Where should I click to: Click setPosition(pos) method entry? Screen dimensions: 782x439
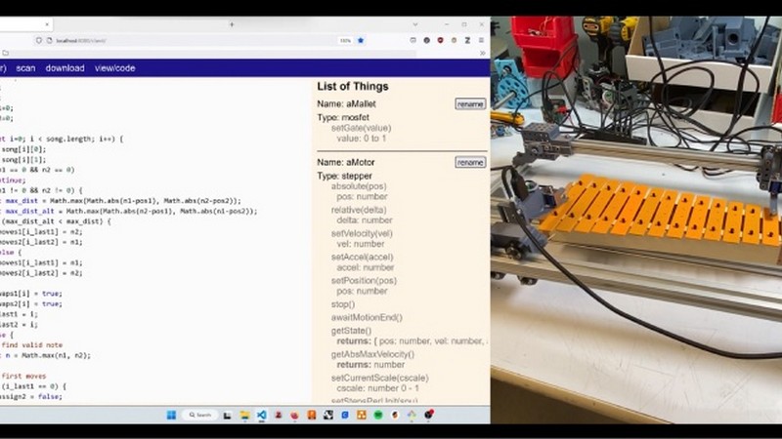(x=364, y=281)
